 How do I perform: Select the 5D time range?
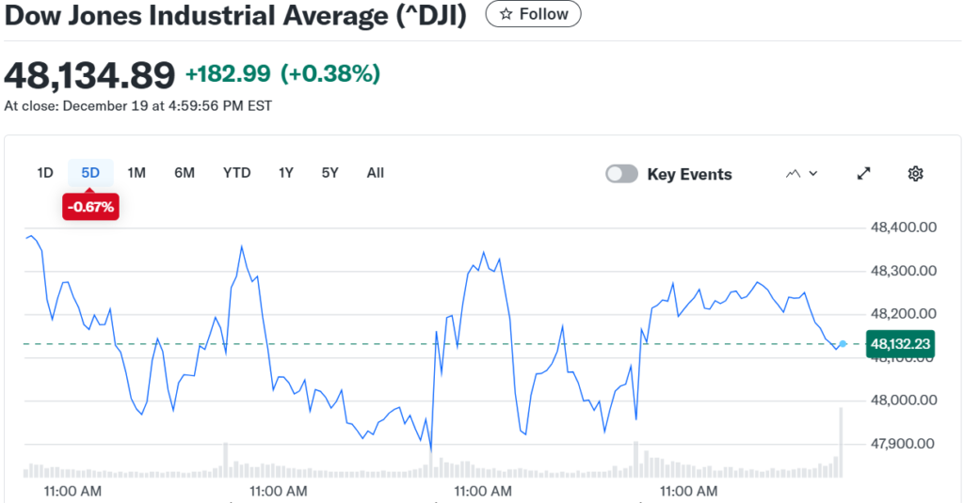[x=90, y=173]
